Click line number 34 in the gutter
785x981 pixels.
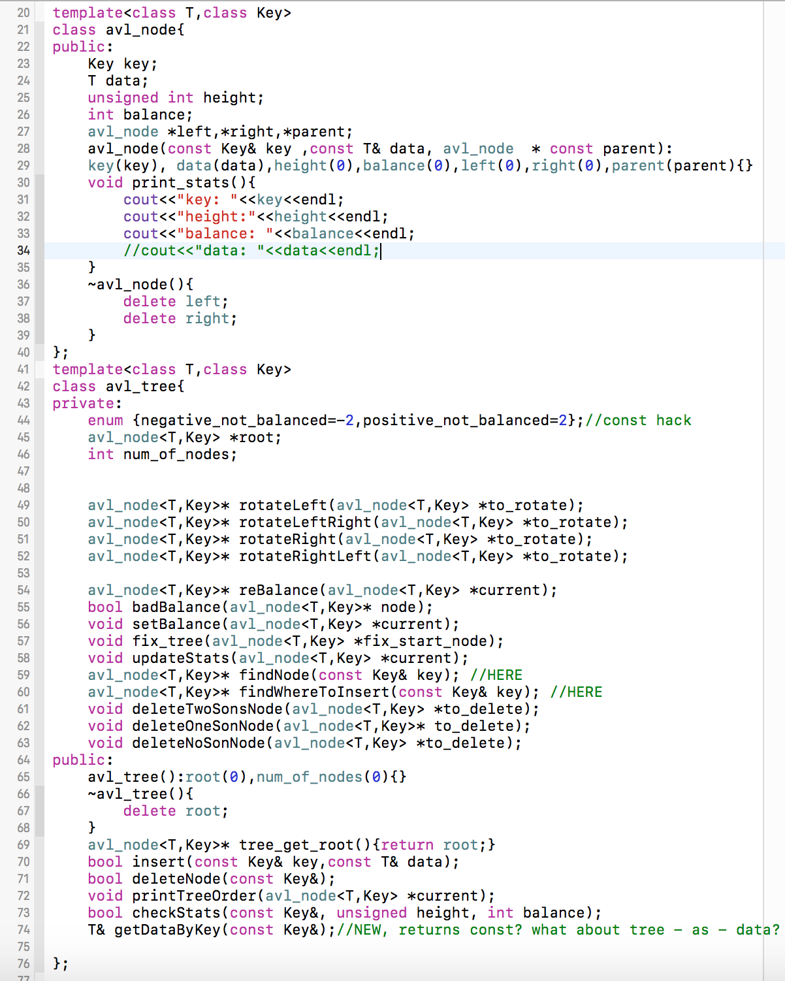[24, 251]
